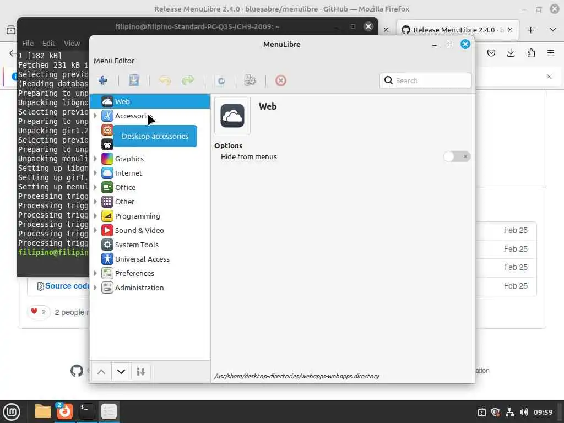Screen dimensions: 564x423
Task: Expand the Other category
Action: tap(95, 202)
